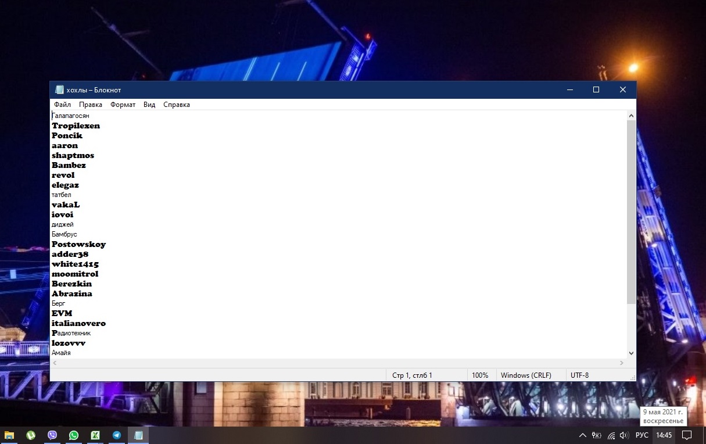The width and height of the screenshot is (706, 444).
Task: Click the line italianovero
Action: coord(78,323)
